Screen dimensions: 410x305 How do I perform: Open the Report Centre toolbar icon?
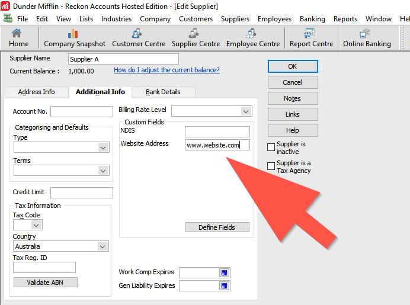(x=311, y=38)
